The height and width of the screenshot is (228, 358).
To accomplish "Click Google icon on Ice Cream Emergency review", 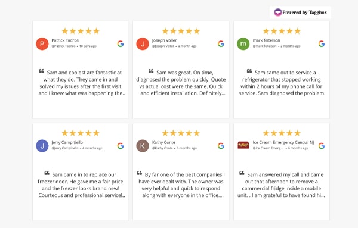I will tap(322, 146).
